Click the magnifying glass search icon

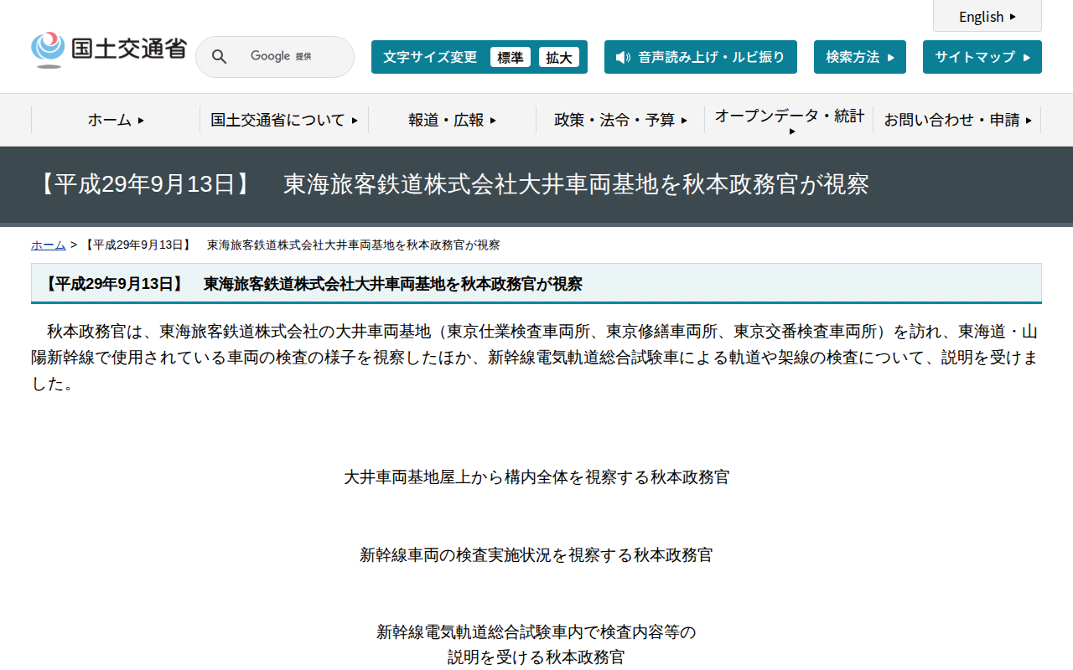click(219, 56)
